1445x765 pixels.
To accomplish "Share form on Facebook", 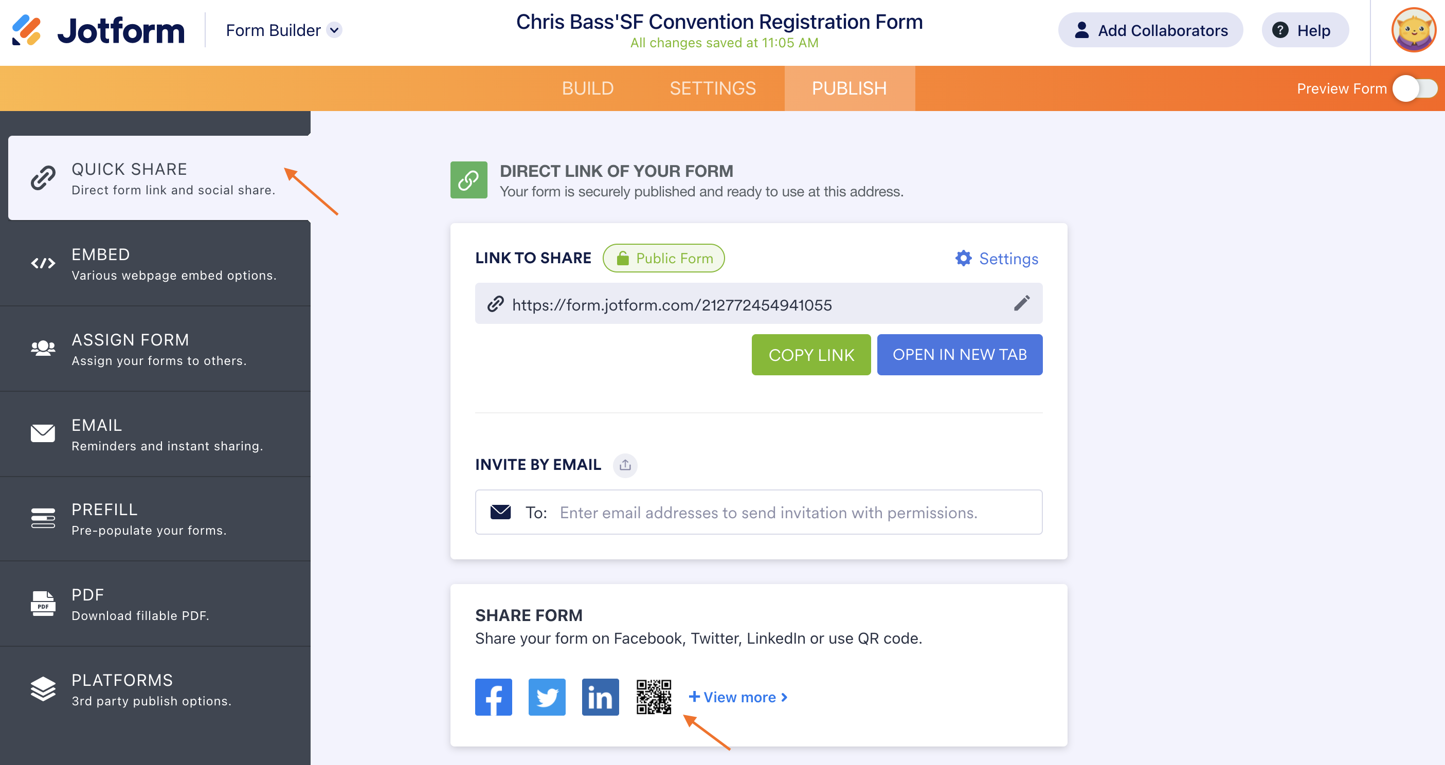I will point(493,697).
